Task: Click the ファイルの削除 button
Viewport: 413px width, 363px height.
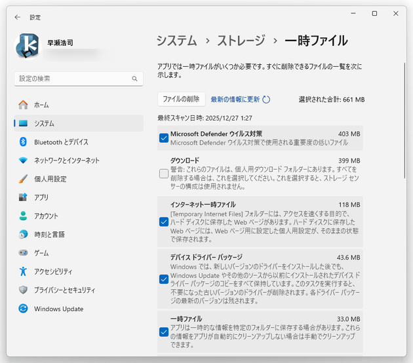Action: click(181, 99)
